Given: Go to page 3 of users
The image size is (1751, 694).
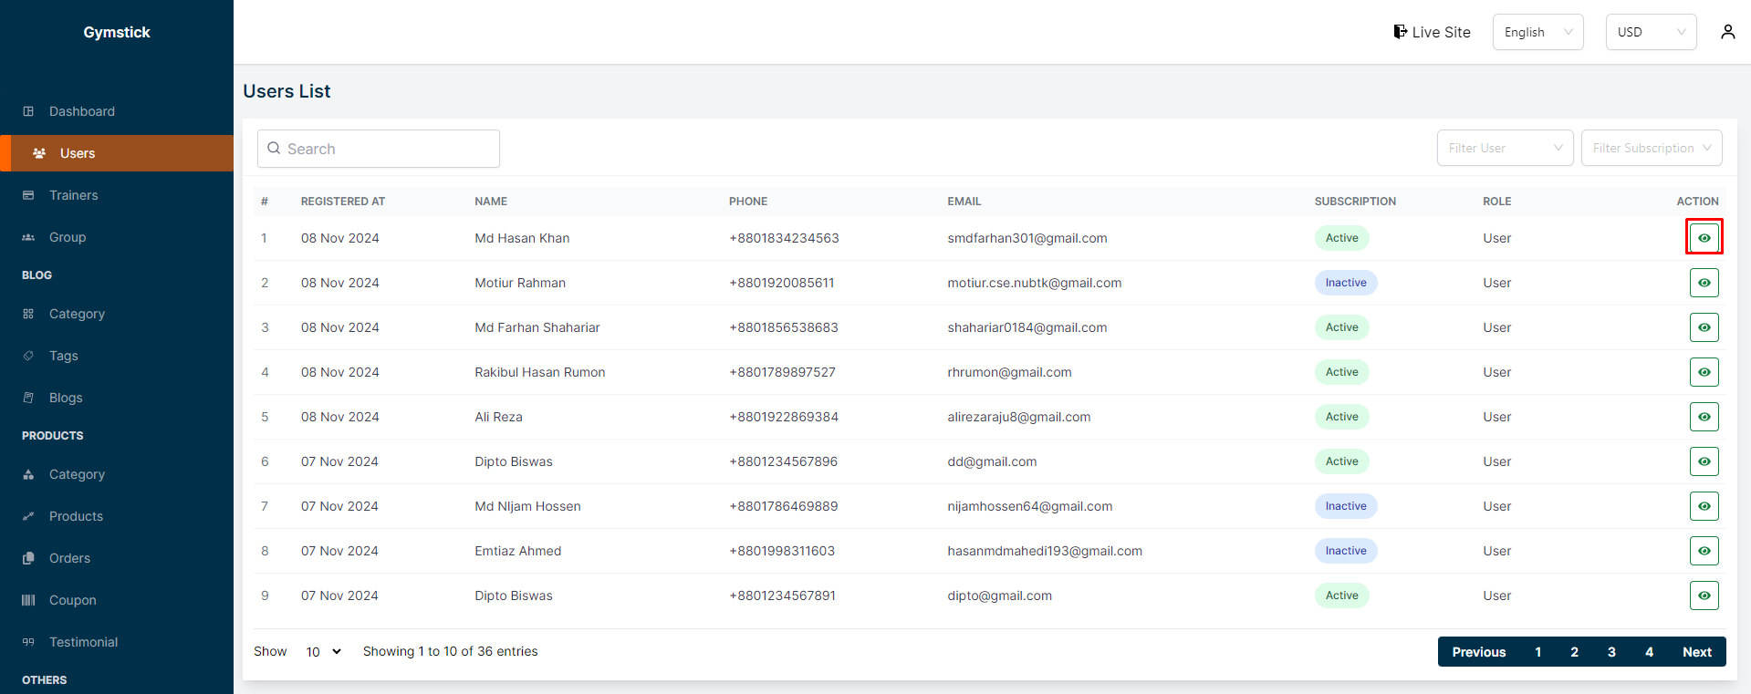Looking at the screenshot, I should [1611, 652].
